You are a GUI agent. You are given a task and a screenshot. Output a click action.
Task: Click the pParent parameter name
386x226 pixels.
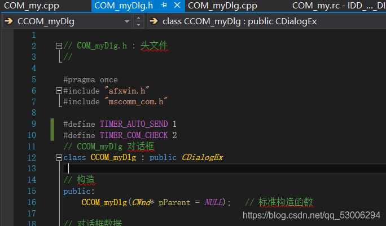pyautogui.click(x=174, y=202)
